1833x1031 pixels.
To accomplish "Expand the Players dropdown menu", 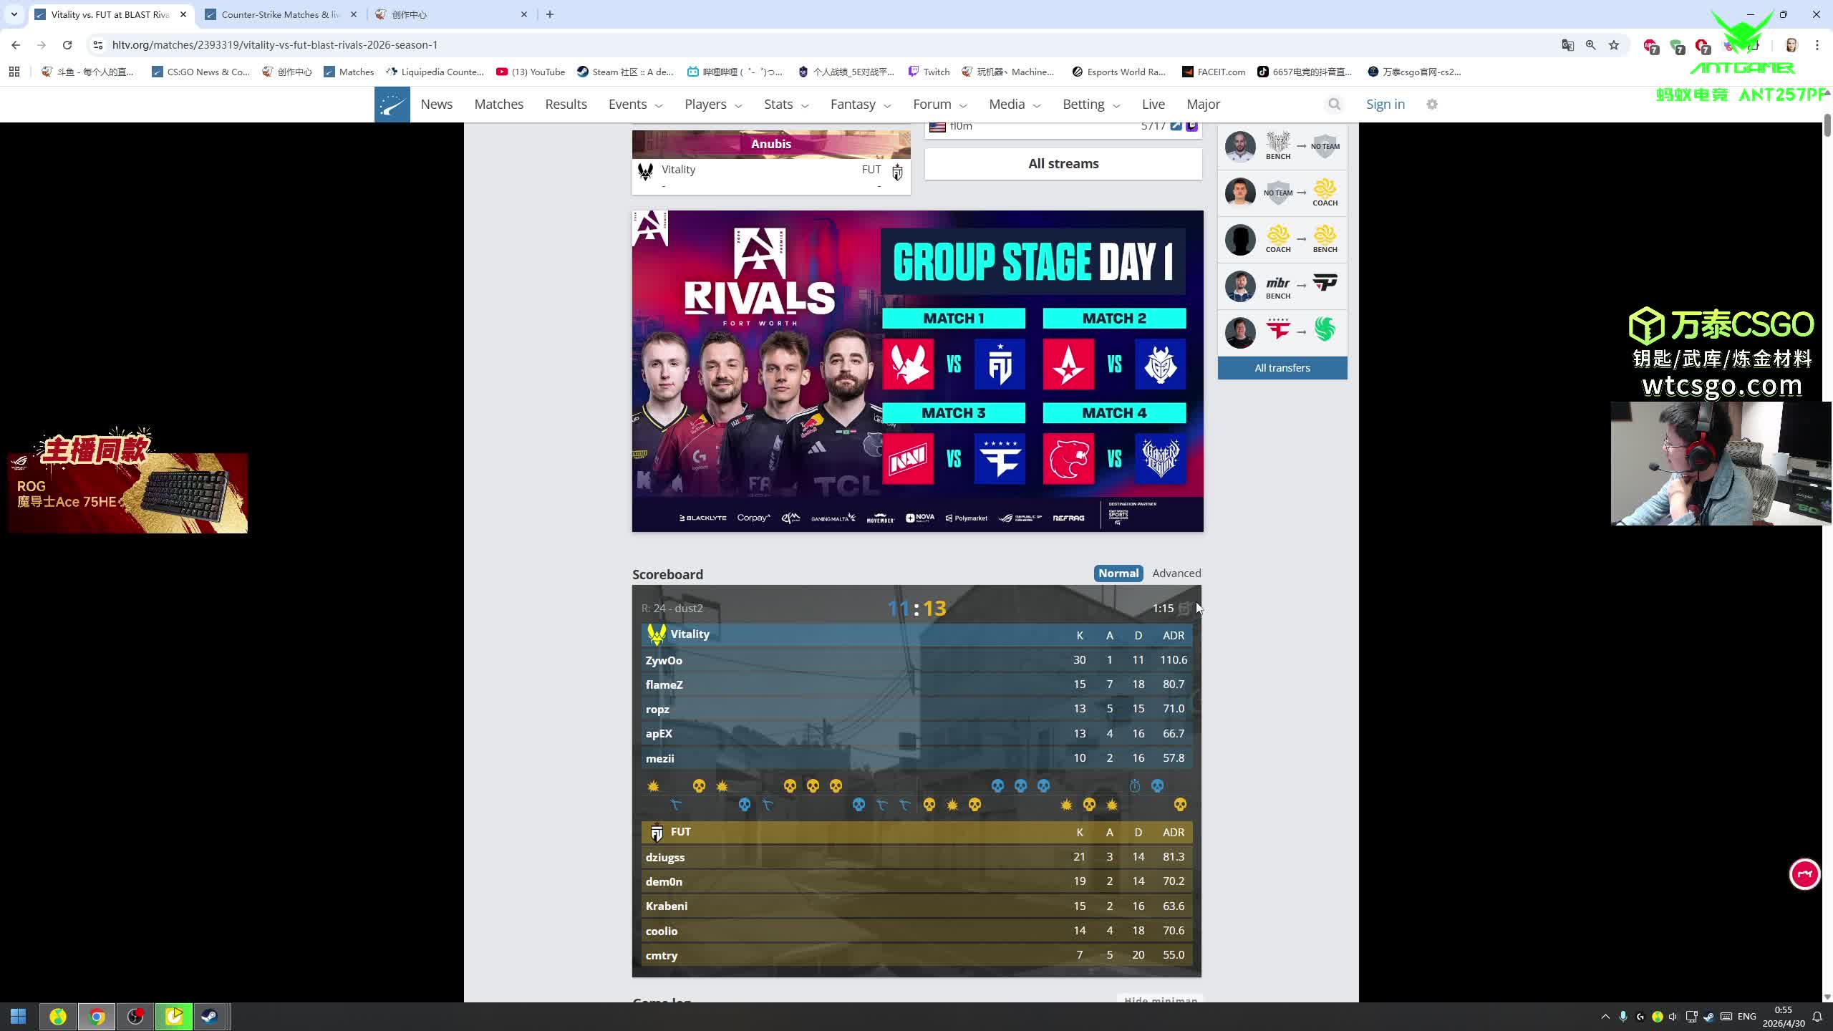I will click(x=712, y=105).
